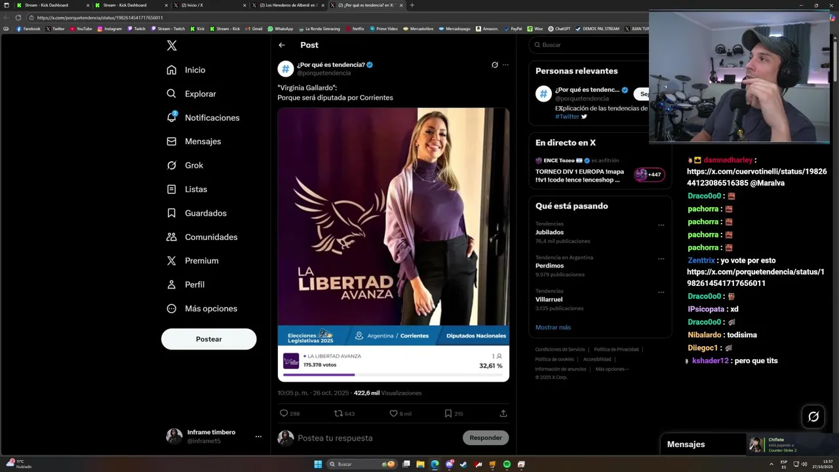Go back with the Post arrow
The width and height of the screenshot is (839, 472).
(282, 45)
